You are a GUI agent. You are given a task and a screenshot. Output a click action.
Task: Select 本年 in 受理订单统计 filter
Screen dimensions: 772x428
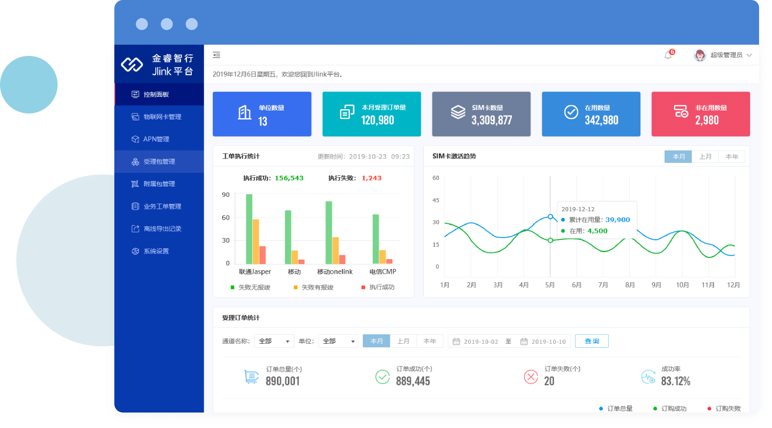[429, 341]
